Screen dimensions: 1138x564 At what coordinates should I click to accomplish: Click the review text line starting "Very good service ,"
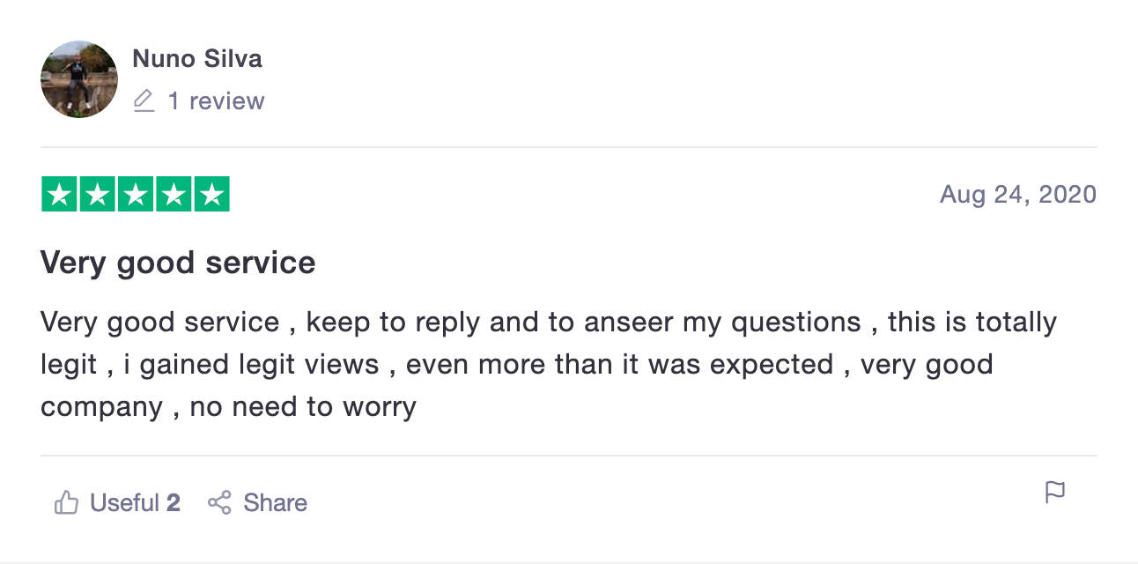coord(549,323)
